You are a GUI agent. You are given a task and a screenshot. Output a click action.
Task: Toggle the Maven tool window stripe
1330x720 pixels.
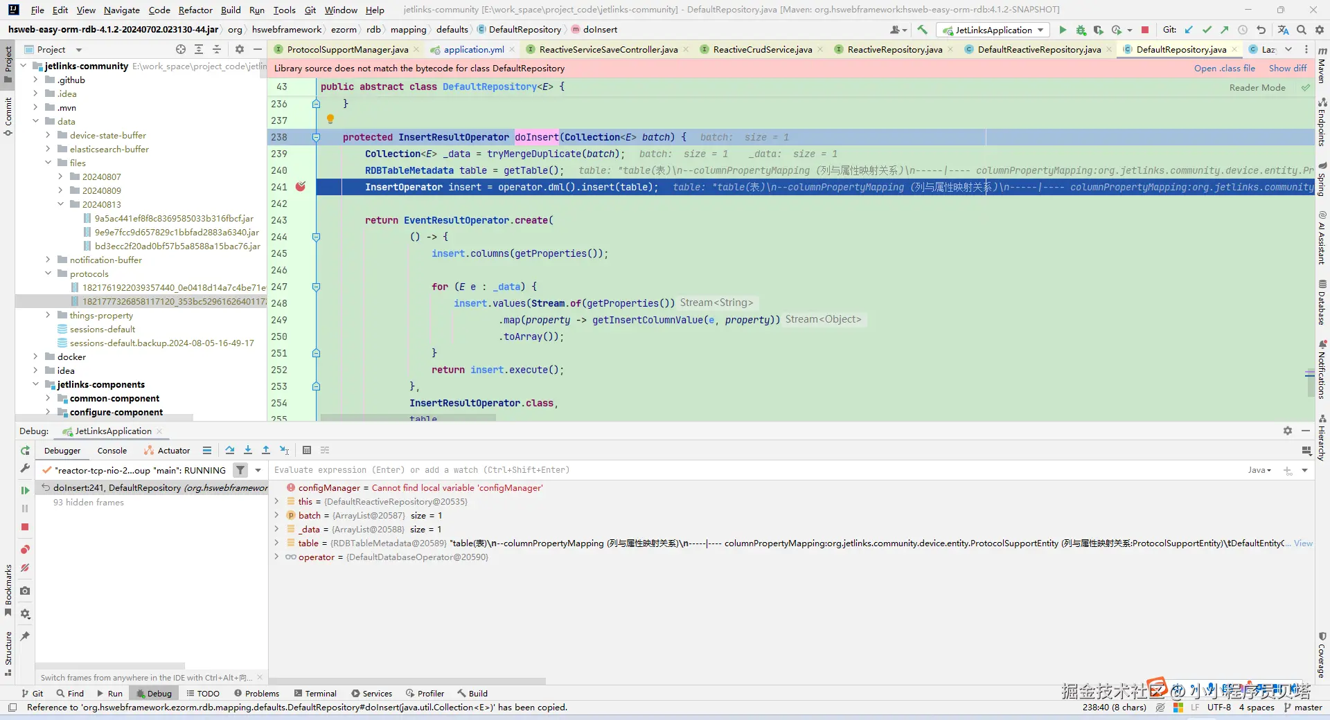coord(1322,66)
